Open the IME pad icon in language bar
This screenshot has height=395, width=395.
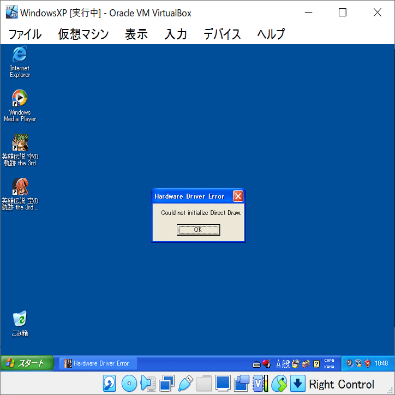(x=296, y=364)
